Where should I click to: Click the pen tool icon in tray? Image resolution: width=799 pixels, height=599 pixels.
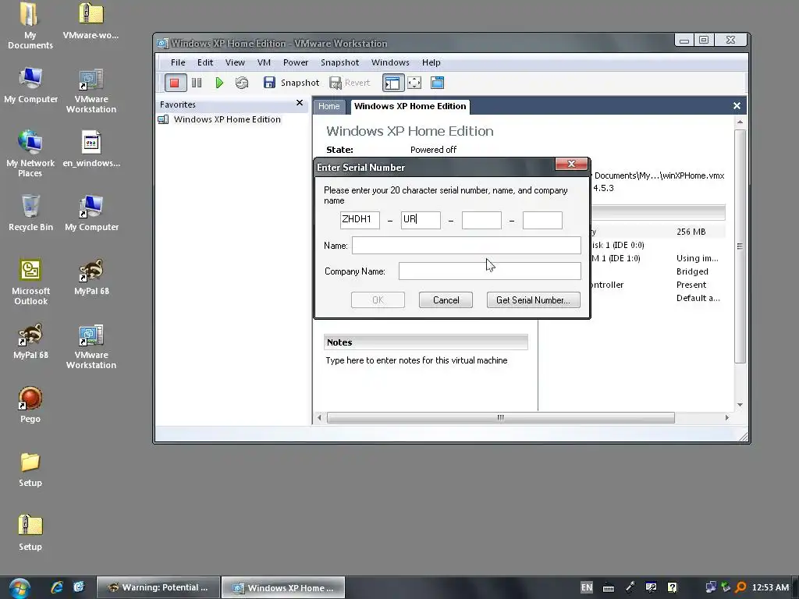pos(630,587)
